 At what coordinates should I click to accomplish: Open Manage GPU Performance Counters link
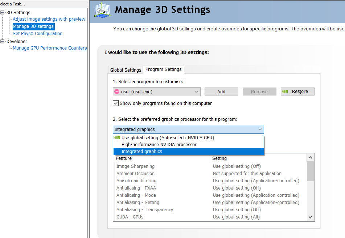(50, 48)
